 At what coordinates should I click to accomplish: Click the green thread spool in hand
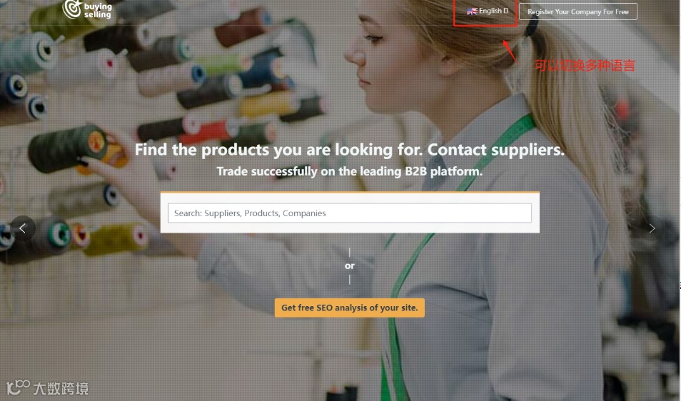tap(67, 149)
